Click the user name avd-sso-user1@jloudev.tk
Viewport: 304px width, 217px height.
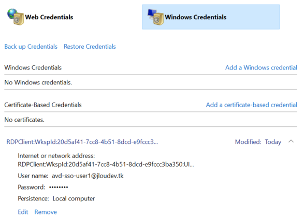[88, 176]
